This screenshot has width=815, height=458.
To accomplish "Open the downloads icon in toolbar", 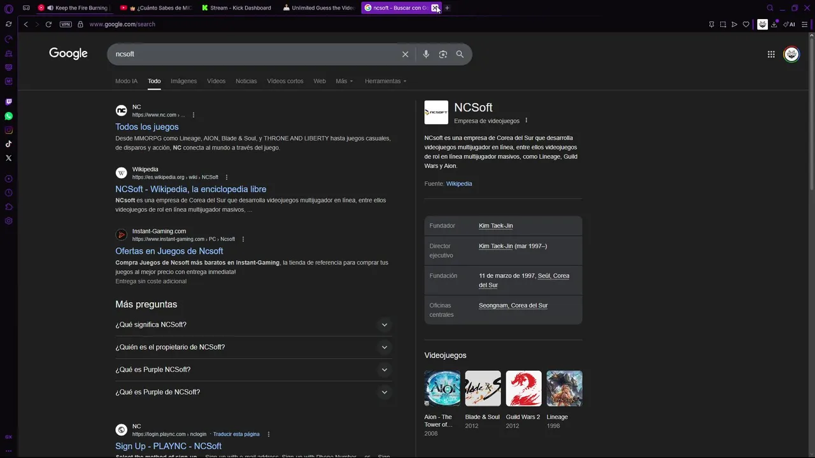I will (774, 24).
